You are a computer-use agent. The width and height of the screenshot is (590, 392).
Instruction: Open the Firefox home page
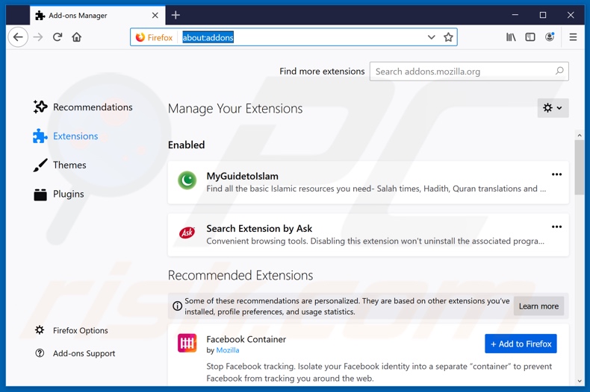[77, 37]
